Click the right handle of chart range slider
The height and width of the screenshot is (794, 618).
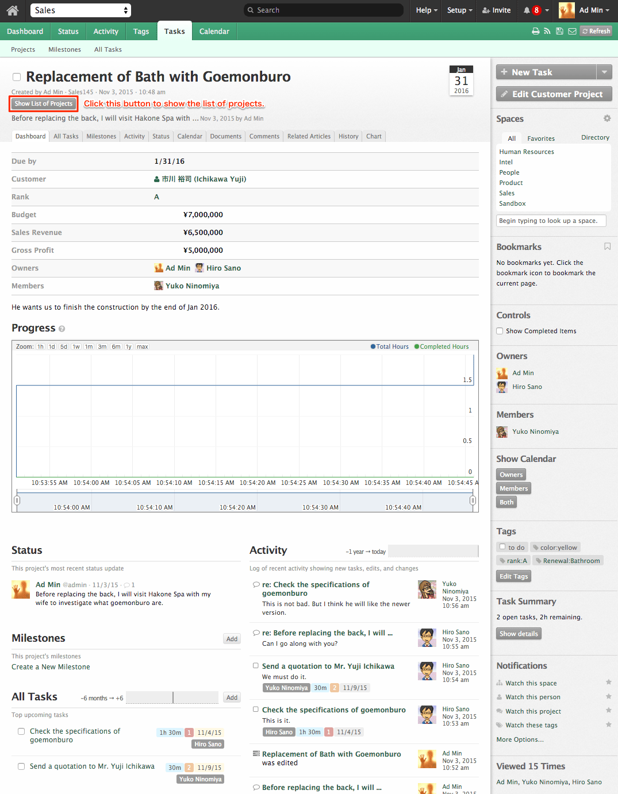pos(473,500)
